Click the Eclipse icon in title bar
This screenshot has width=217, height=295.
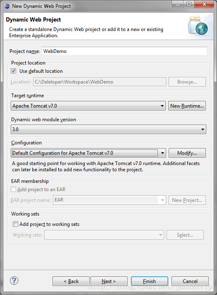pyautogui.click(x=7, y=6)
